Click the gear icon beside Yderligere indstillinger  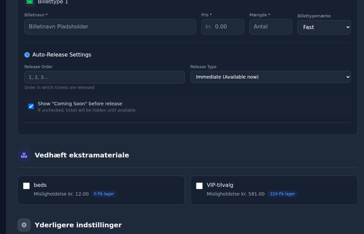(24, 225)
